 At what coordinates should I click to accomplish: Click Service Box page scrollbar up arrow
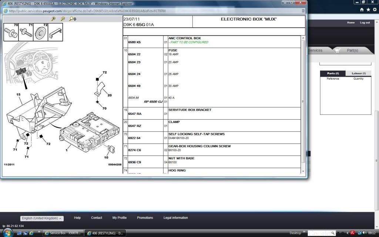tap(377, 22)
